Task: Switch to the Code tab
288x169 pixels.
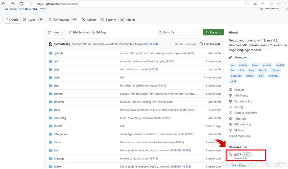Action: point(13,20)
